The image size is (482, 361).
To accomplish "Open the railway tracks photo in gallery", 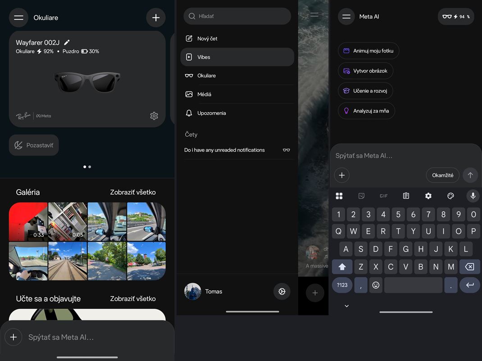I will click(x=68, y=261).
